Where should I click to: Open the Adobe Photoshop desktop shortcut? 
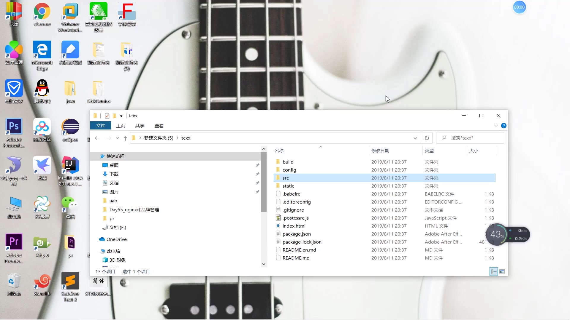click(x=14, y=133)
